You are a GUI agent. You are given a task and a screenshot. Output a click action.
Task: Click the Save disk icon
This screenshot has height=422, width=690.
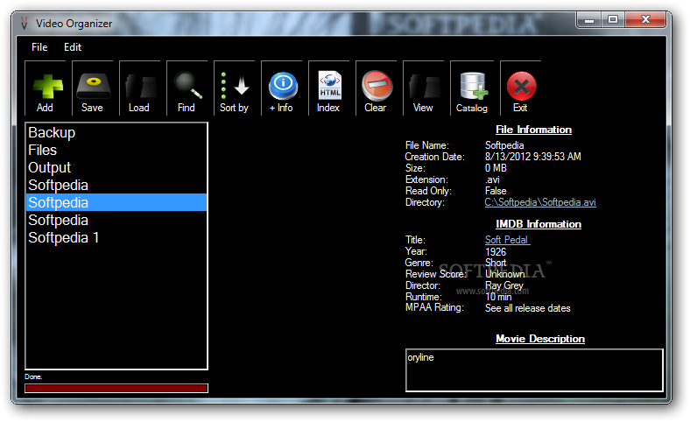pos(93,87)
